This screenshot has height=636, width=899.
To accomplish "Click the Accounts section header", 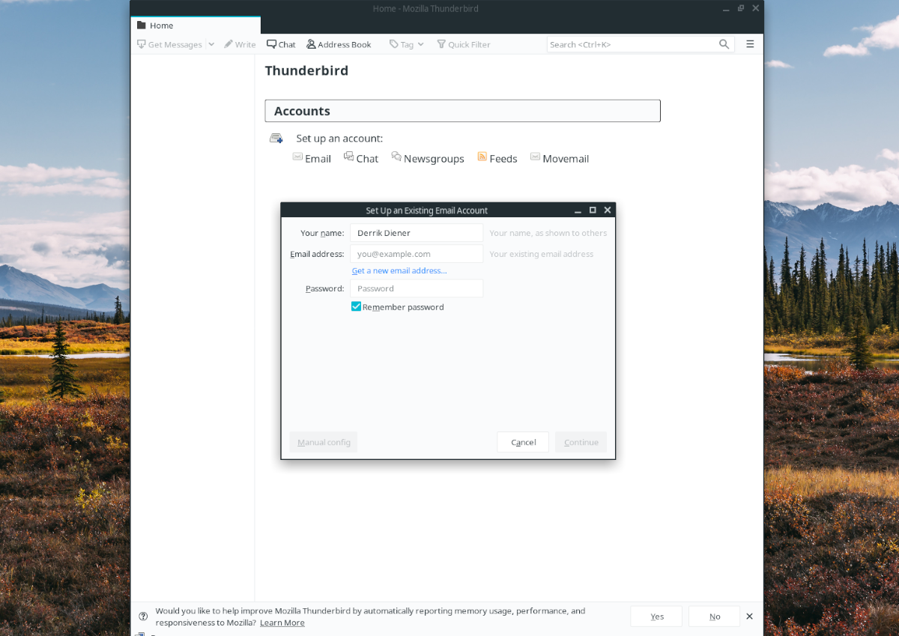I will point(462,111).
